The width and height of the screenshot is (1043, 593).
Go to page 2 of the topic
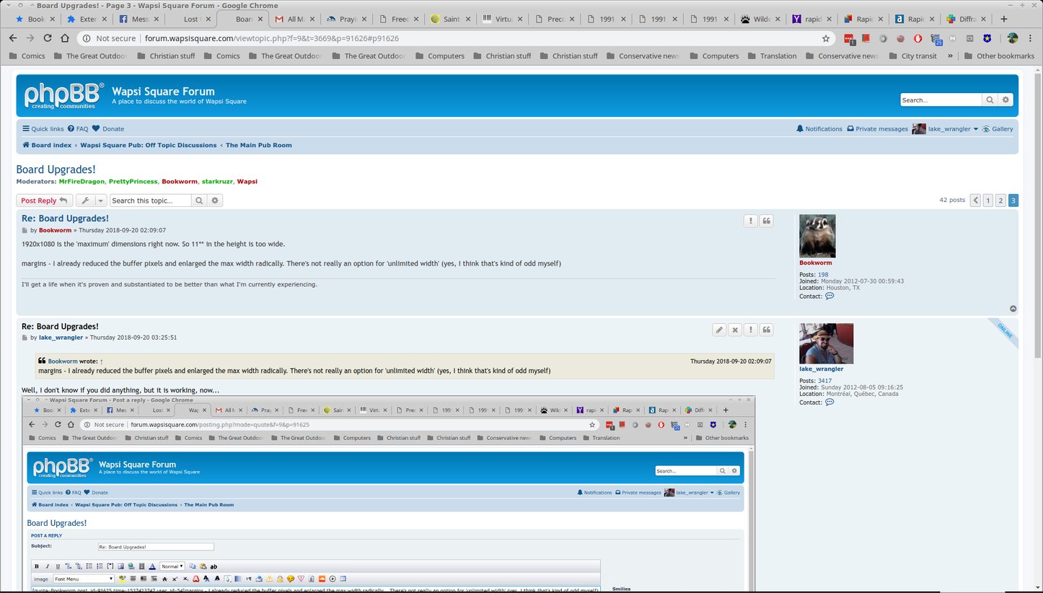[x=1000, y=201]
